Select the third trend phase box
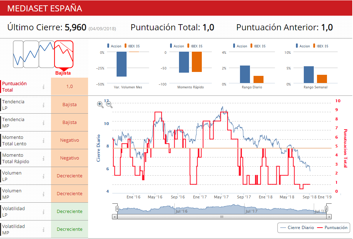Screen dimensions: 353x239 coord(47,54)
